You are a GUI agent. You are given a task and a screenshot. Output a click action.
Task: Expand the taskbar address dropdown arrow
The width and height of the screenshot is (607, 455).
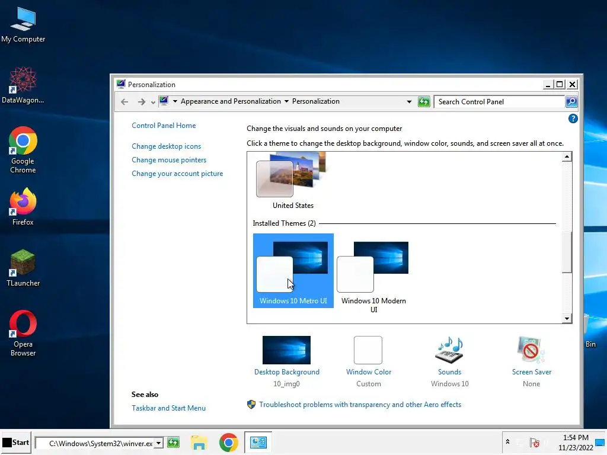159,443
